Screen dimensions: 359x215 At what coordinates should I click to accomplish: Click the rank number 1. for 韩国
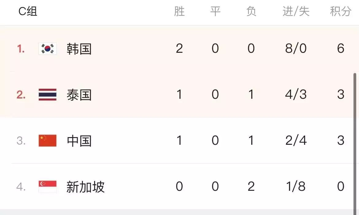pyautogui.click(x=21, y=49)
